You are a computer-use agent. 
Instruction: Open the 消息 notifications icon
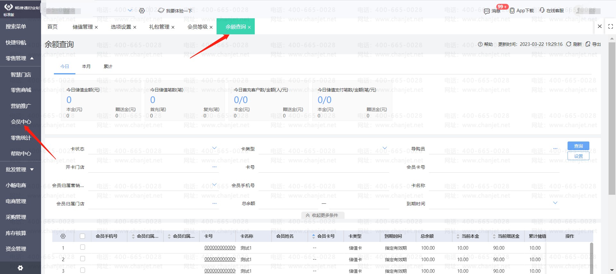pyautogui.click(x=487, y=11)
